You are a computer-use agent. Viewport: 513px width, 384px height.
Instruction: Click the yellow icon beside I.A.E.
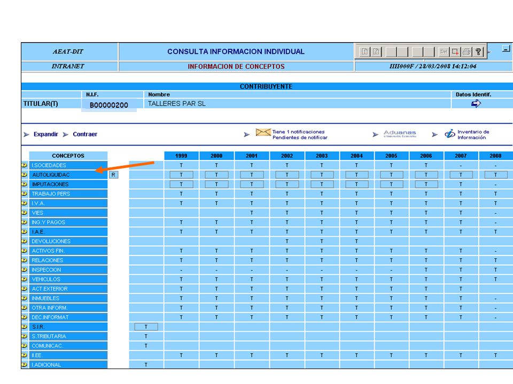[x=24, y=231]
